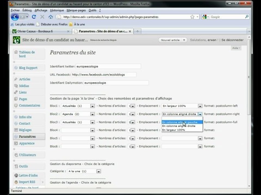261x195 pixels.
Task: Open the Bloc3 Nombres d'articles dropdown
Action: pos(131,122)
